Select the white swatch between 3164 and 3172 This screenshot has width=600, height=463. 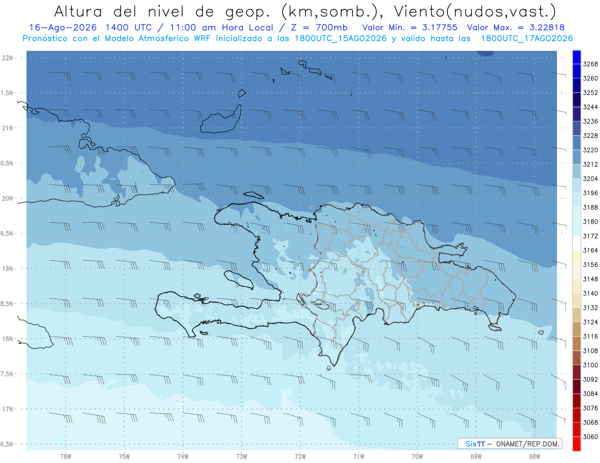576,243
